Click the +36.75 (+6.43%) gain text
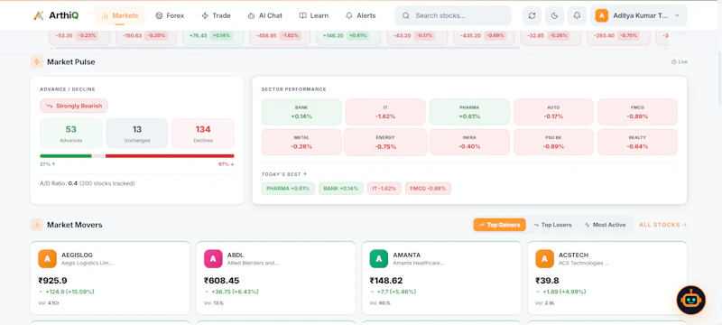This screenshot has height=325, width=722. coord(235,292)
